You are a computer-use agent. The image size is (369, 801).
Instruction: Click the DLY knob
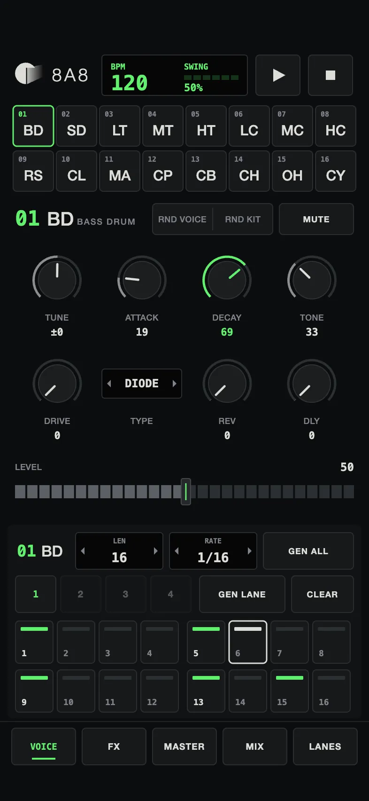(x=312, y=383)
